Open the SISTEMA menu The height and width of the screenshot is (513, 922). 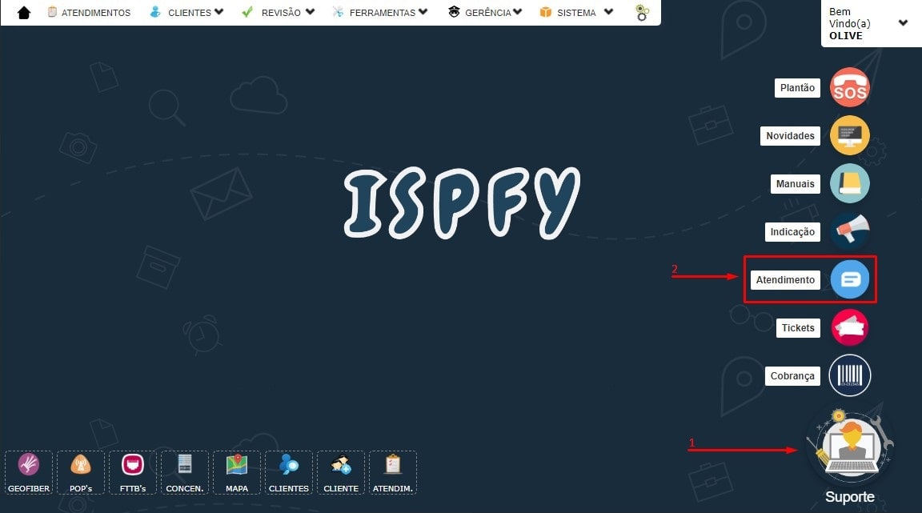(x=576, y=12)
